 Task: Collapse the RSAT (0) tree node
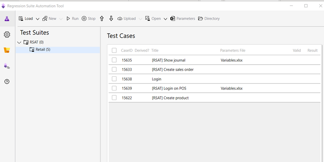click(x=19, y=43)
